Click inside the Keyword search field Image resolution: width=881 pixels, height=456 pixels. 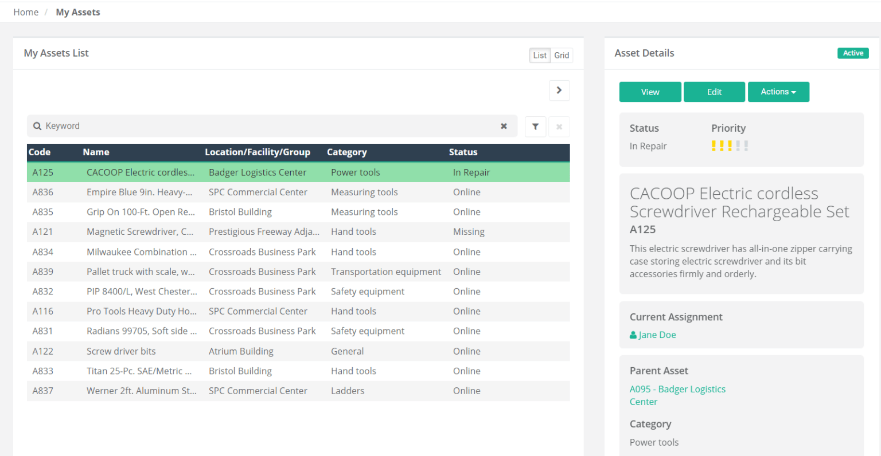(229, 125)
